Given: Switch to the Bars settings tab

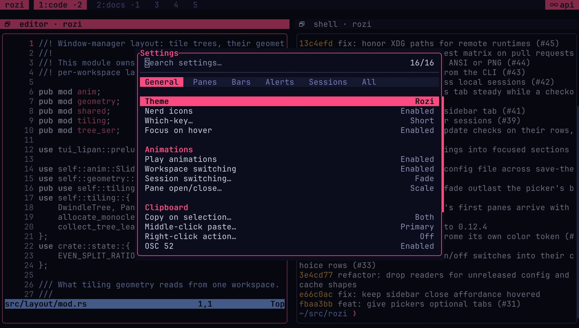Looking at the screenshot, I should click(x=241, y=82).
